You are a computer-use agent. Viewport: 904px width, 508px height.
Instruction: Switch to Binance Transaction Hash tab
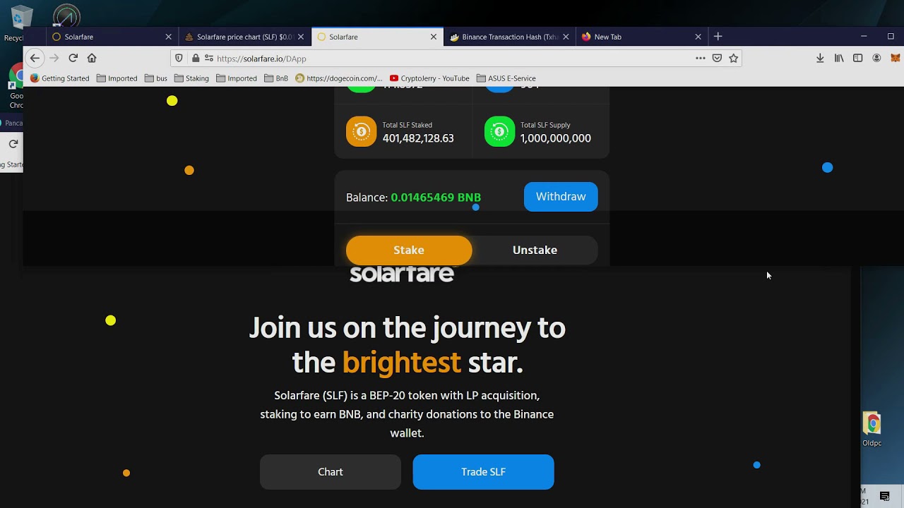[x=509, y=37]
